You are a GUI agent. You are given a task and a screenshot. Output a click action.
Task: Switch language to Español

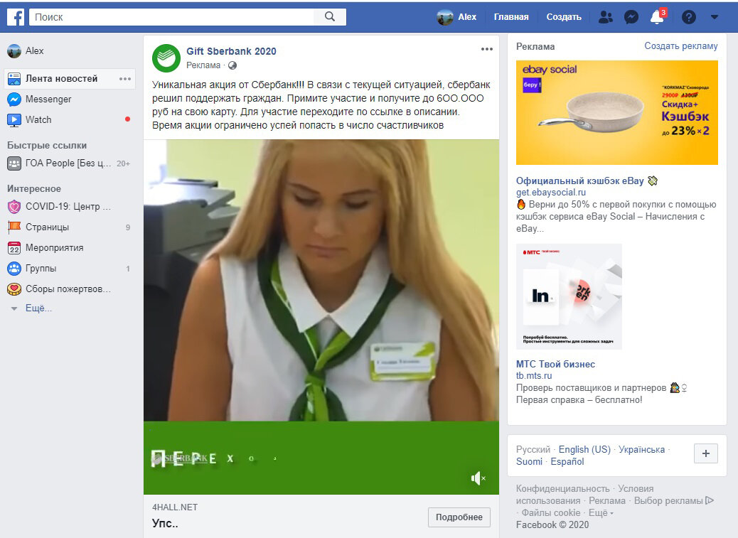[567, 462]
